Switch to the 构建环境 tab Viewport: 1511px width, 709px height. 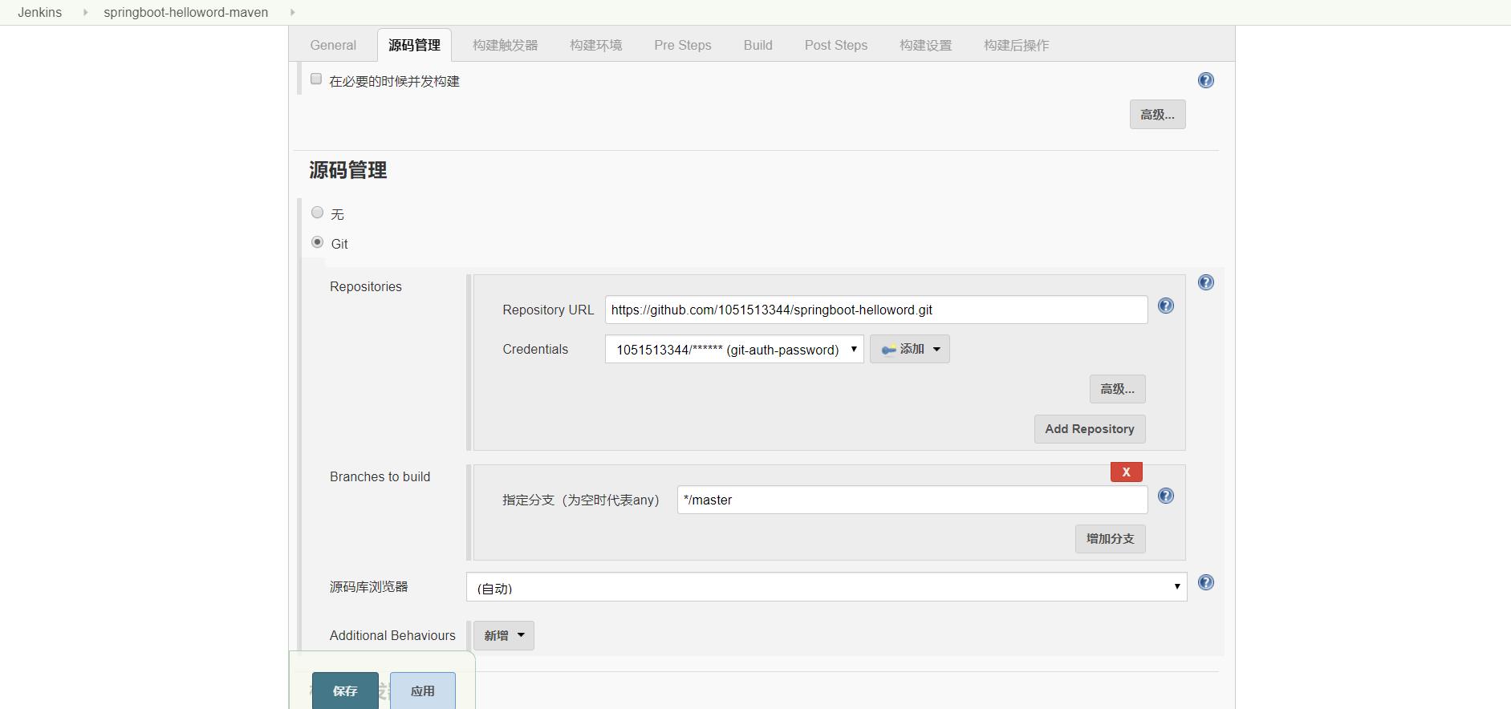(596, 45)
